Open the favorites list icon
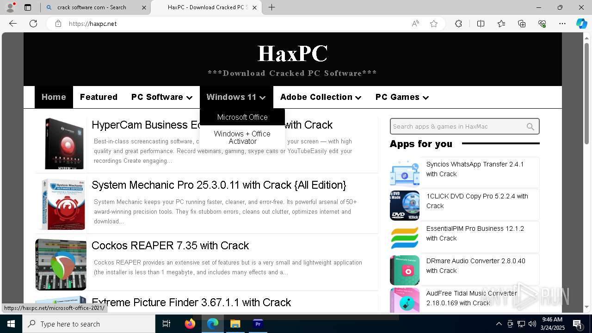The height and width of the screenshot is (333, 592). 501,24
